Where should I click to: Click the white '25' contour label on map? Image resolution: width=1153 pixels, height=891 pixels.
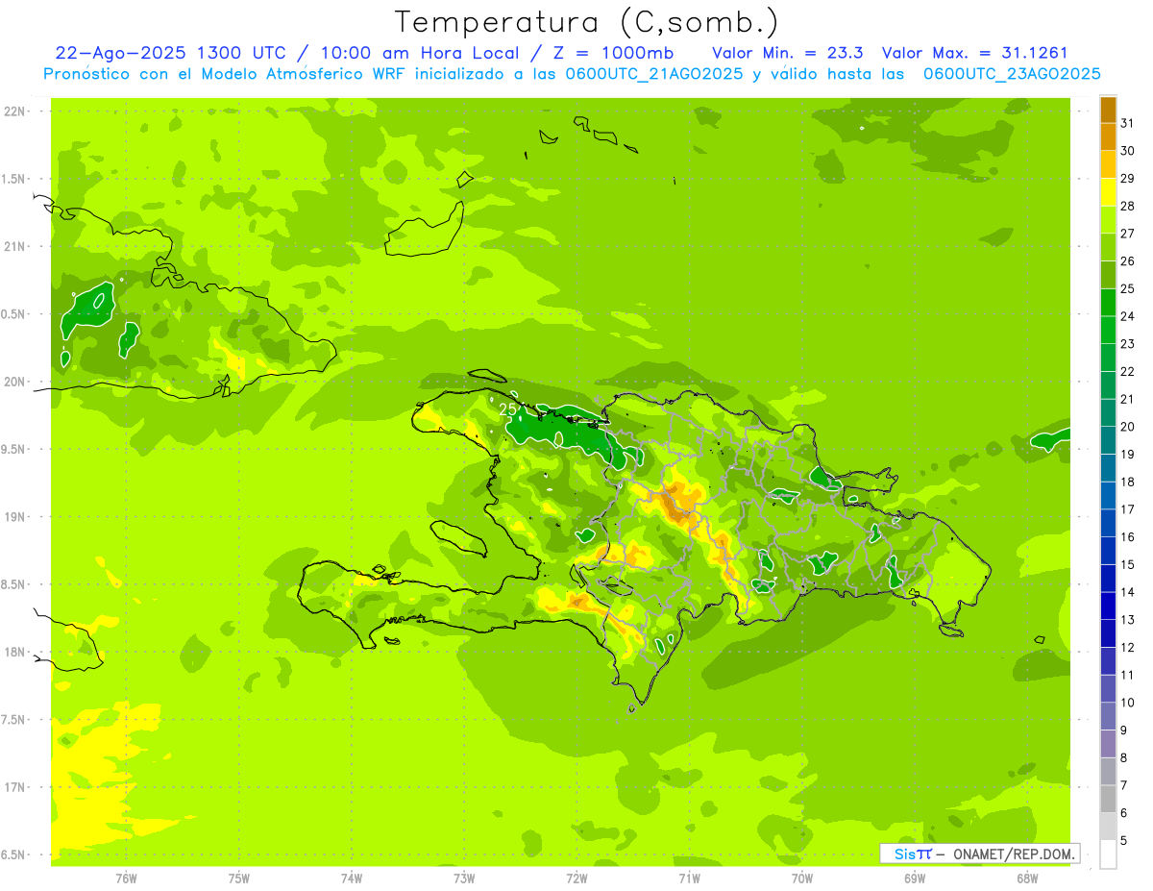[508, 409]
